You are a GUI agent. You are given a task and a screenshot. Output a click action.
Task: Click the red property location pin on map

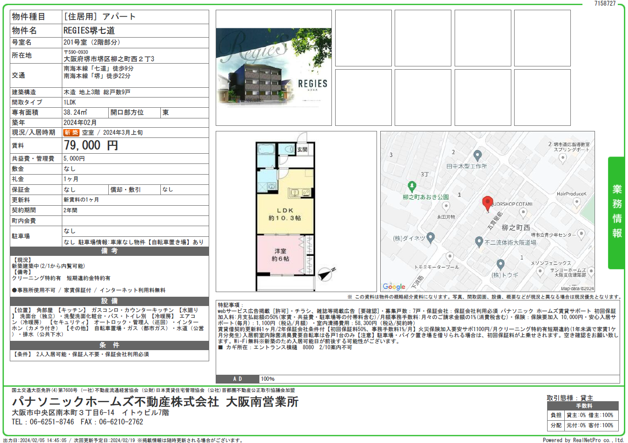(487, 203)
